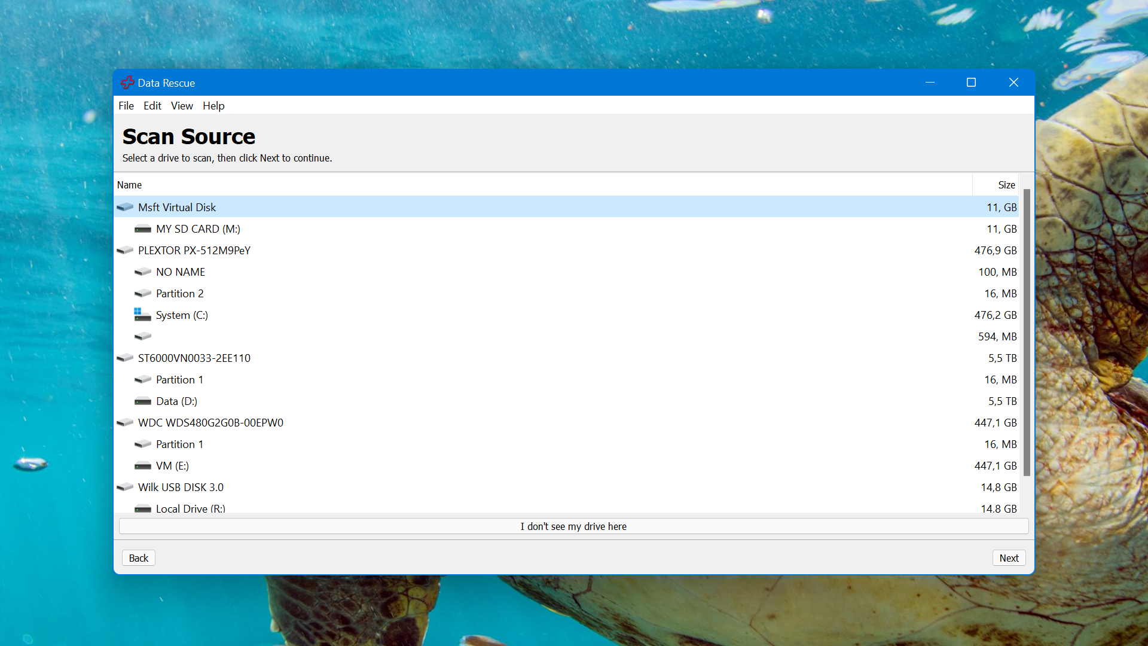Click the 476,2 GB size value
Screen dimensions: 1148x646
(x=996, y=315)
